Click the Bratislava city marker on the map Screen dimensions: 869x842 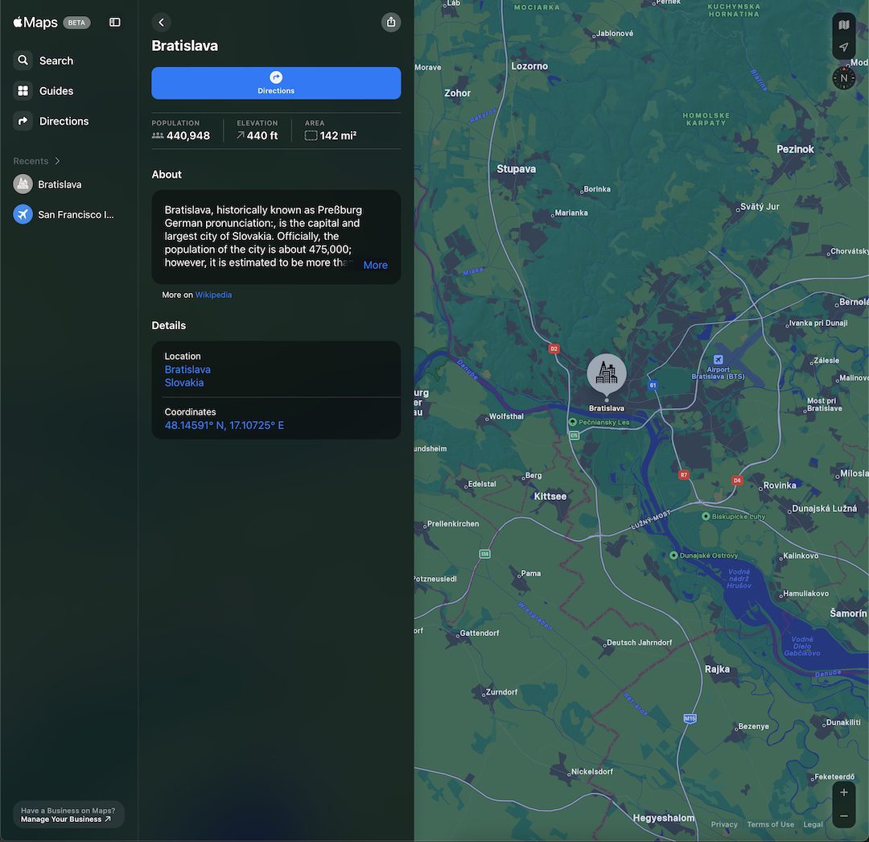(606, 373)
